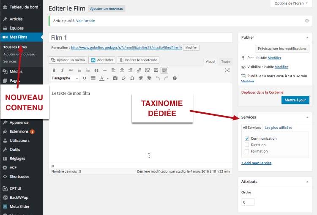
Task: Align text right
Action: 130,70
